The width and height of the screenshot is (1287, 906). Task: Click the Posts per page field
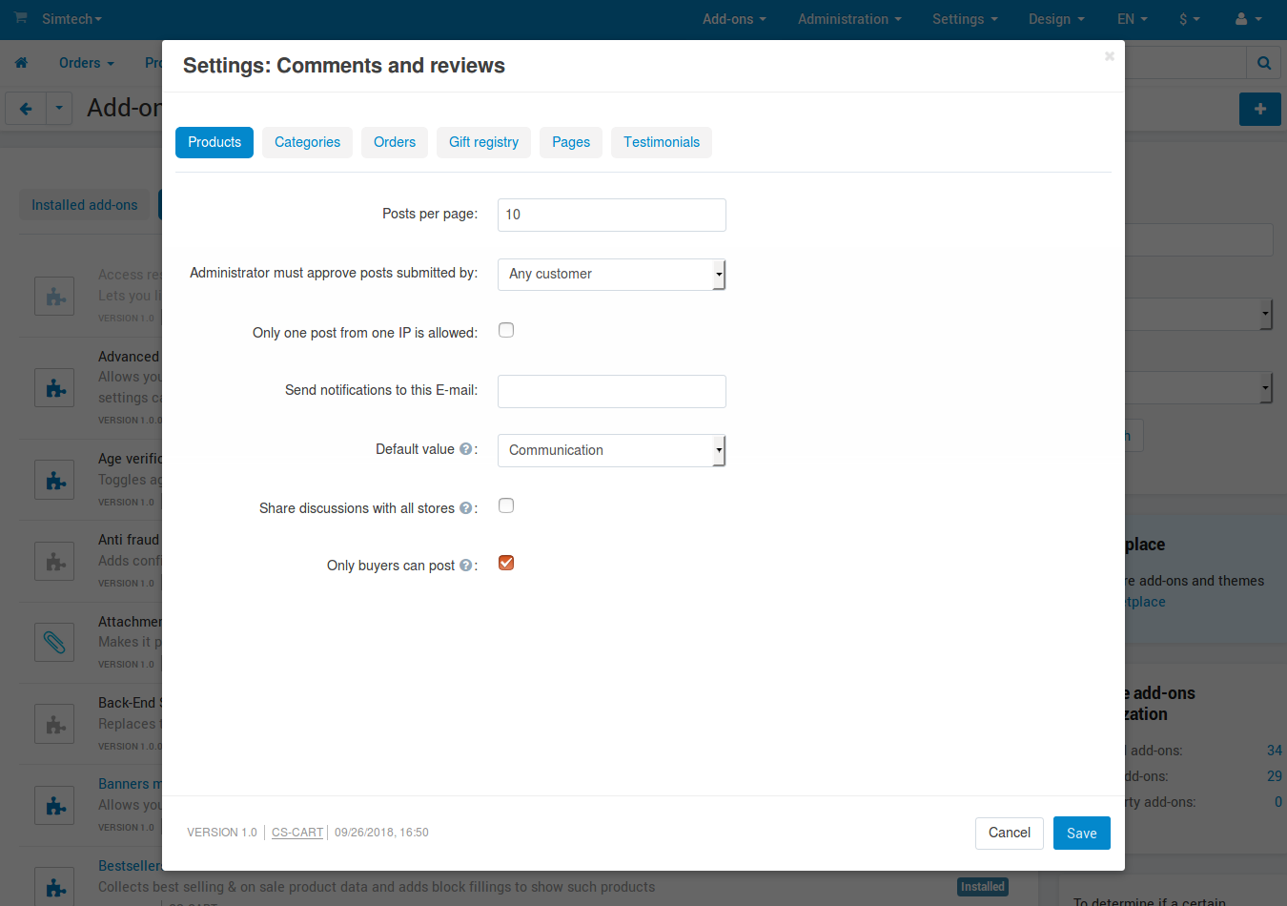click(x=612, y=215)
